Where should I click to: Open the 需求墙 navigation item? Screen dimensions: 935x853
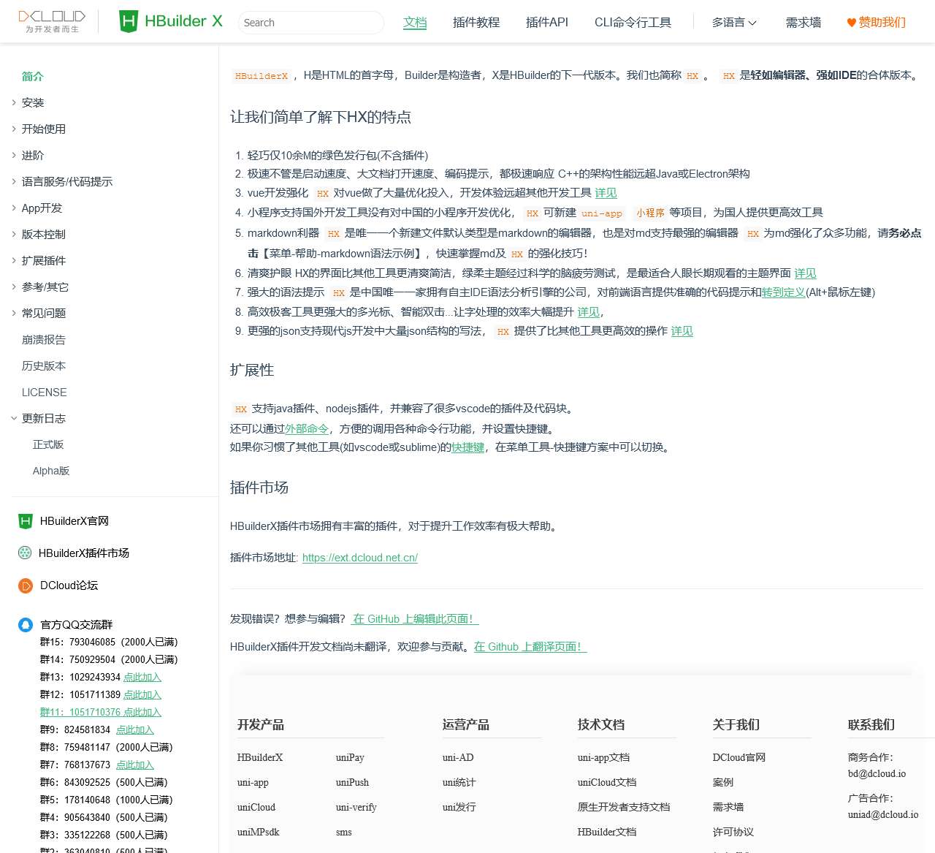(804, 23)
